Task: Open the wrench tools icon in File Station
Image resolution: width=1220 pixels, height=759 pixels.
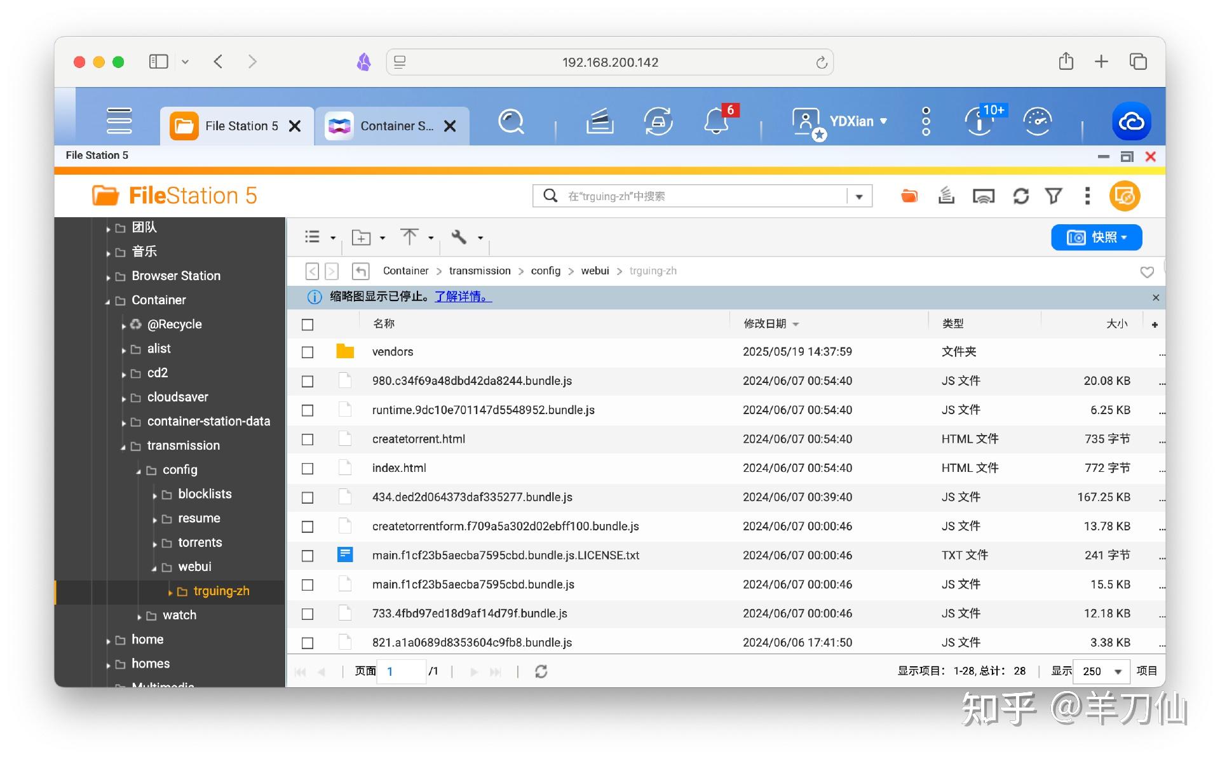Action: click(x=459, y=237)
